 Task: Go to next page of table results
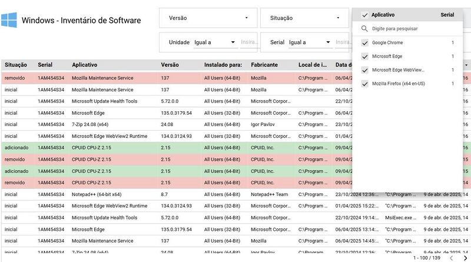coord(464,258)
